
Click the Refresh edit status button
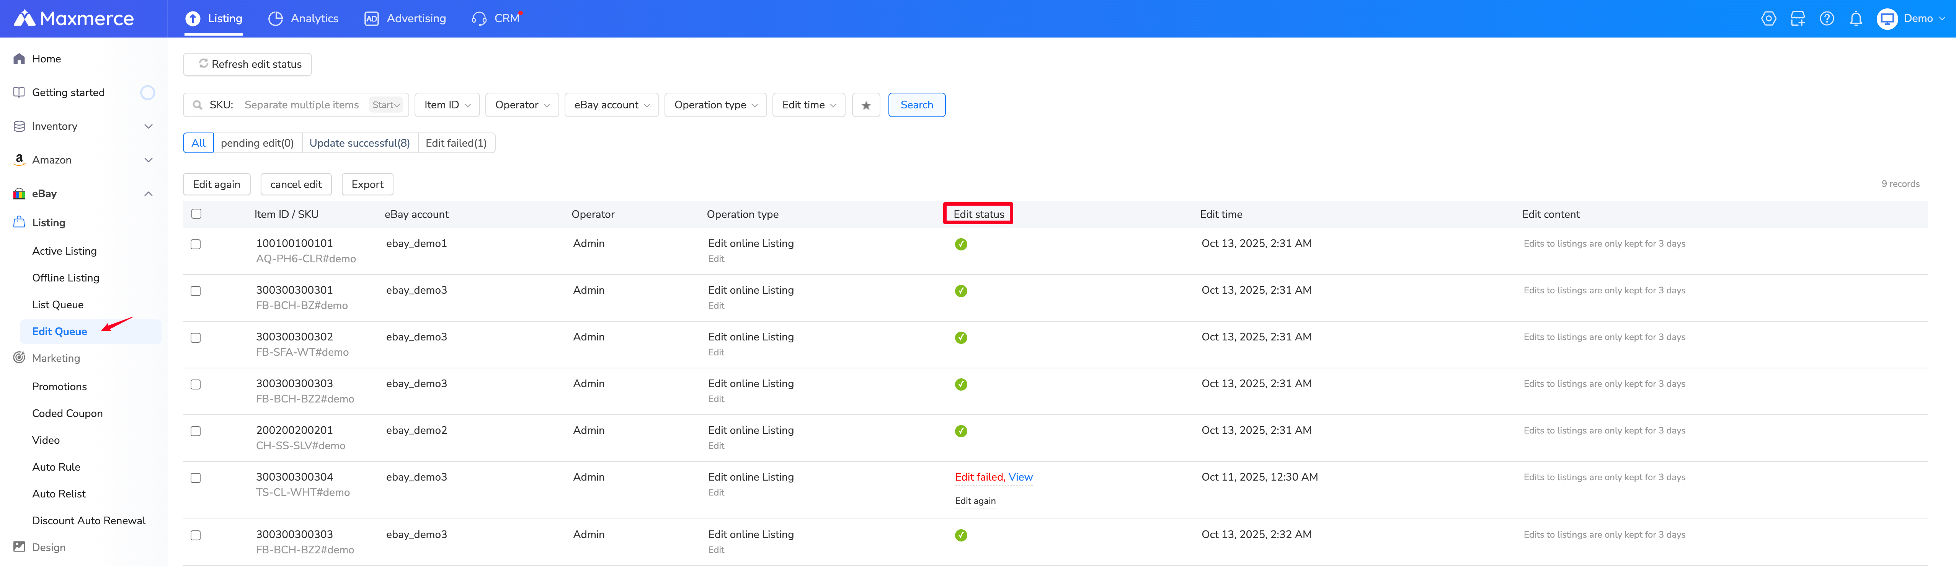pos(248,64)
